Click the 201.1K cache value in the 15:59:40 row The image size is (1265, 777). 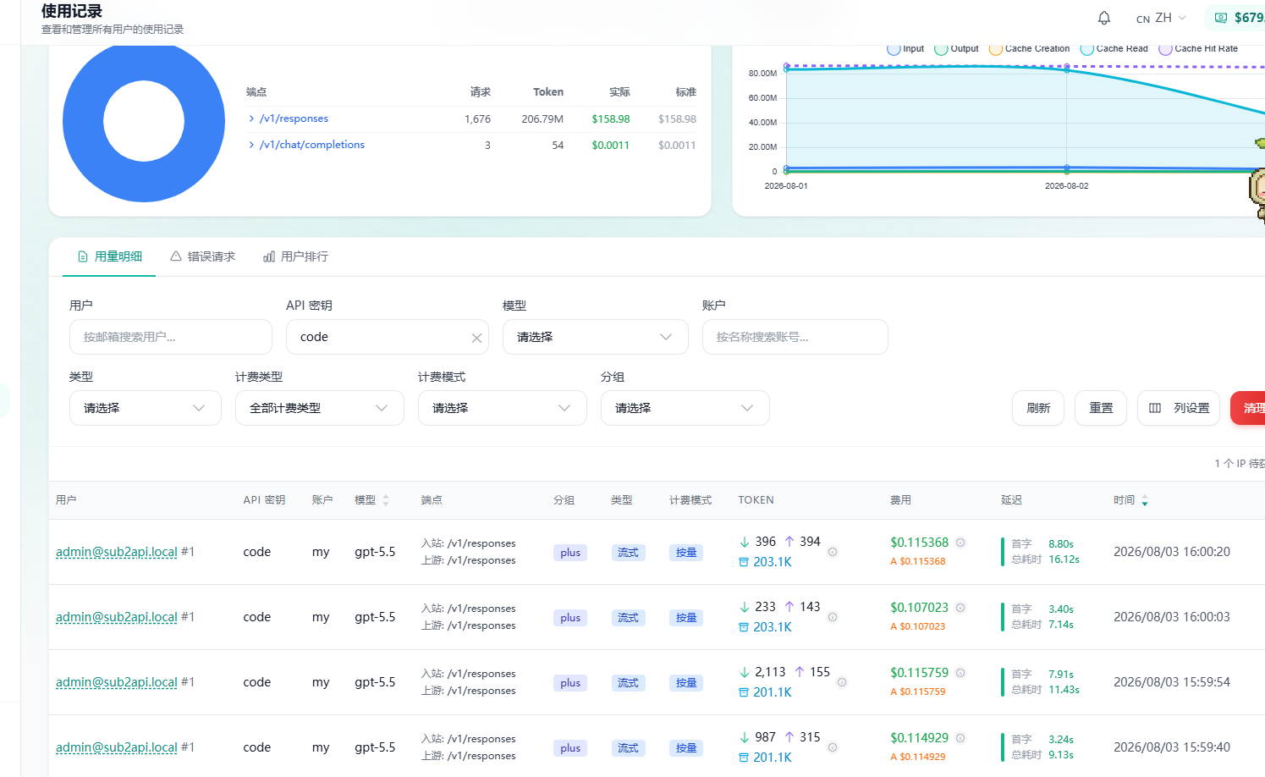click(x=773, y=758)
